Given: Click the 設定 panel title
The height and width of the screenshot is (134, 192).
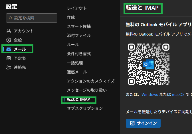Looking at the screenshot, I should 11,7.
